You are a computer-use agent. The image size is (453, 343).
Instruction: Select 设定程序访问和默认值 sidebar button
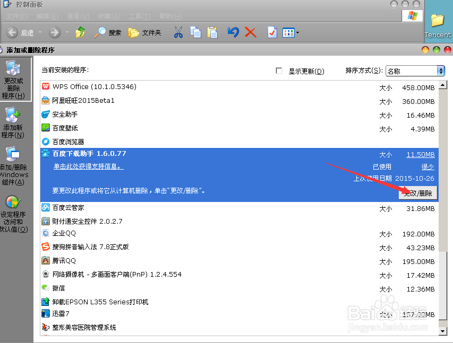coord(14,214)
